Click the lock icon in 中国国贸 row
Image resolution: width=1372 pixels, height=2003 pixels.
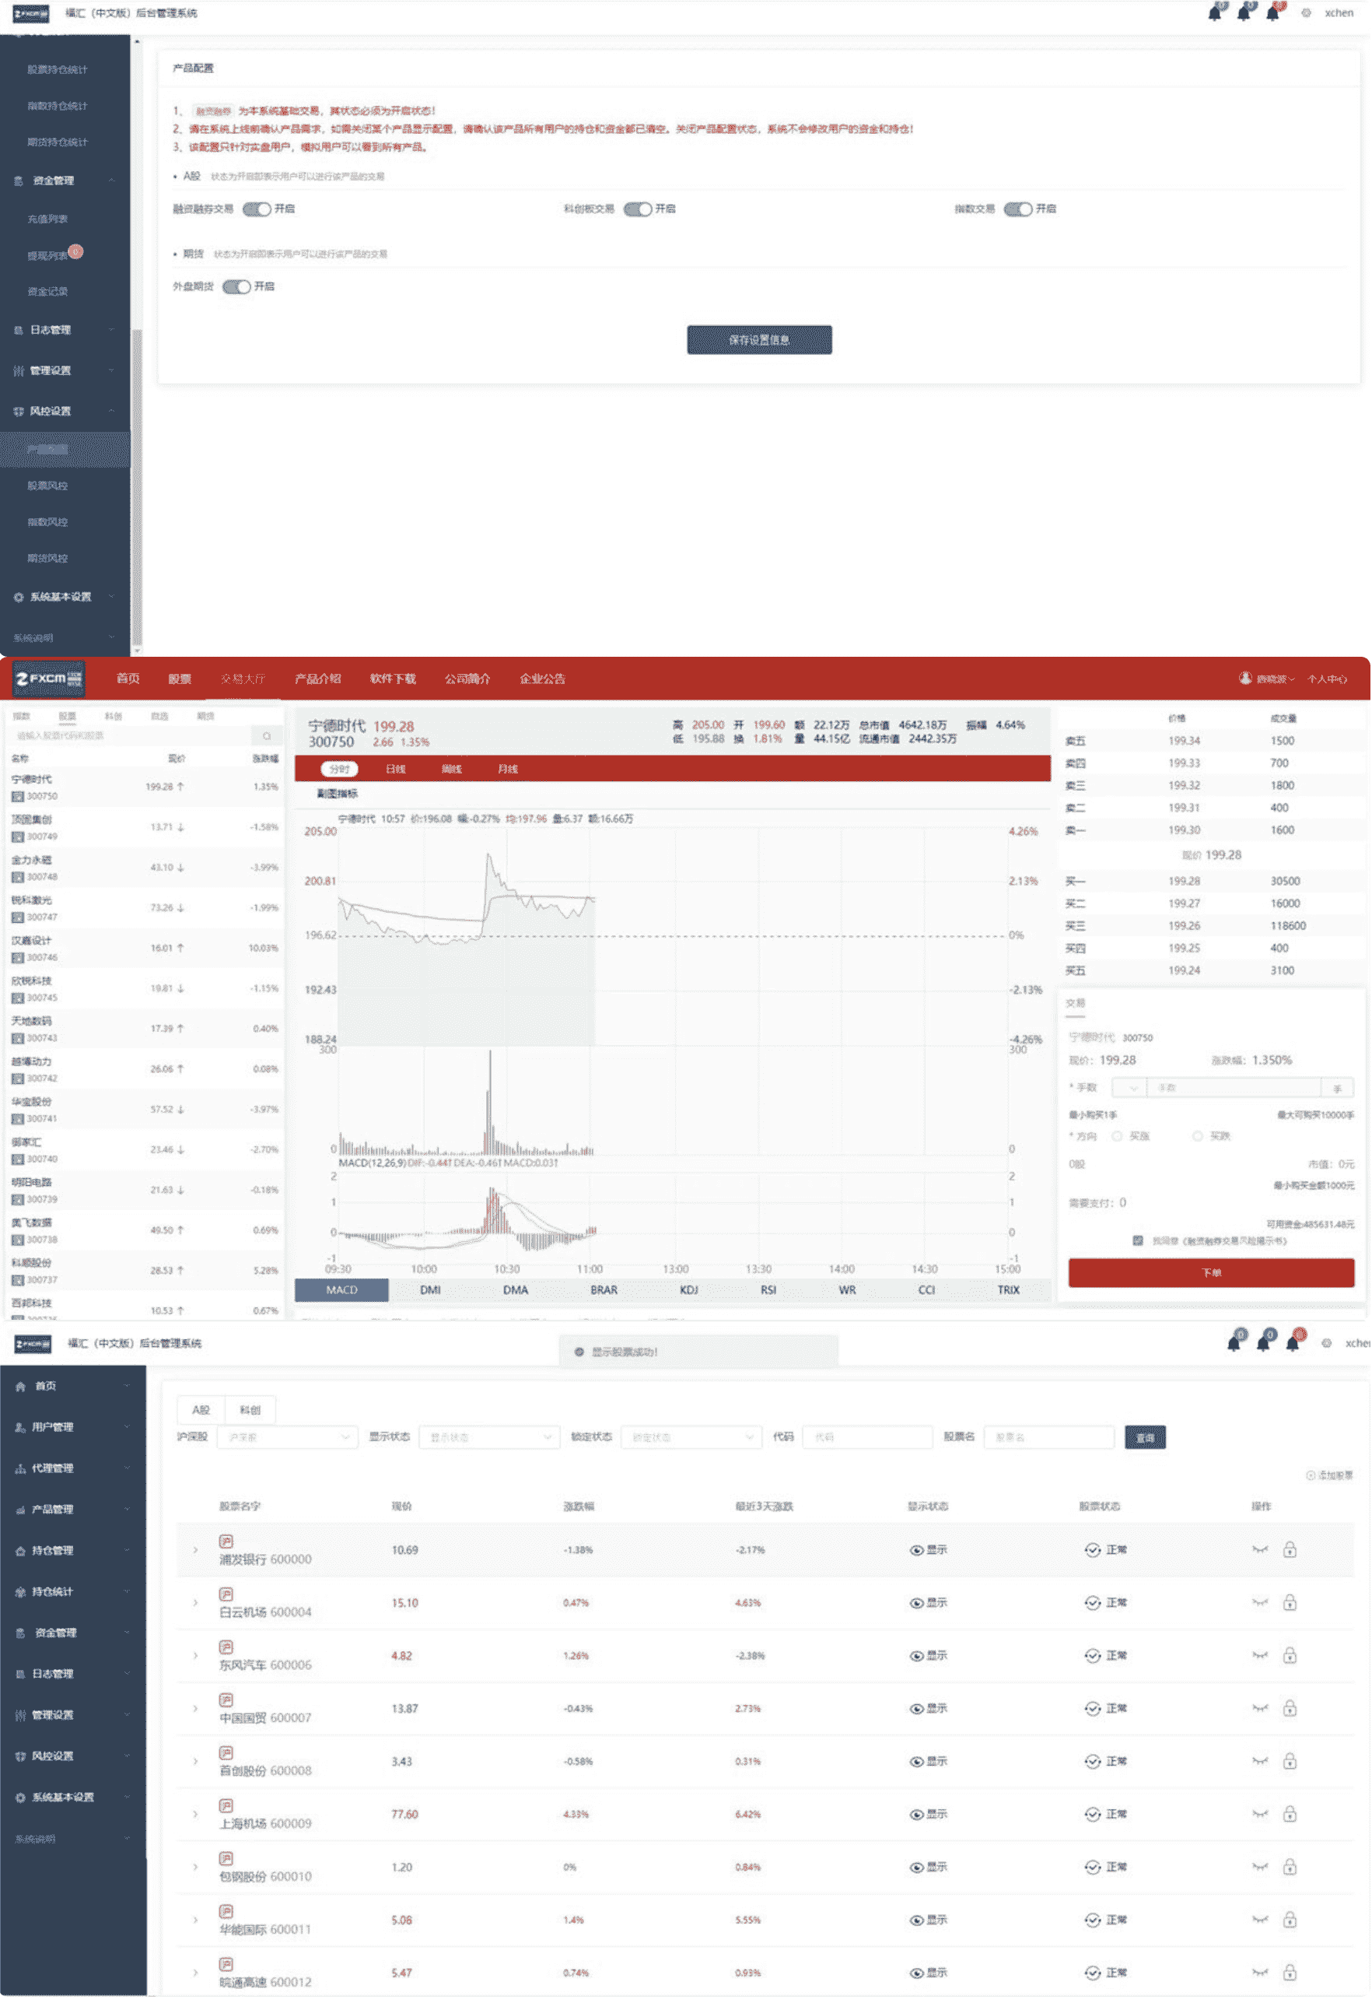pos(1290,1709)
